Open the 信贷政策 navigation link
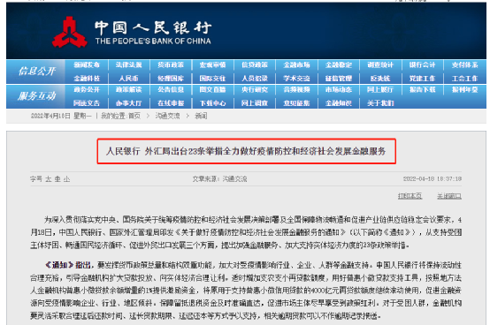Viewport: 490px width, 325px height. pos(255,64)
